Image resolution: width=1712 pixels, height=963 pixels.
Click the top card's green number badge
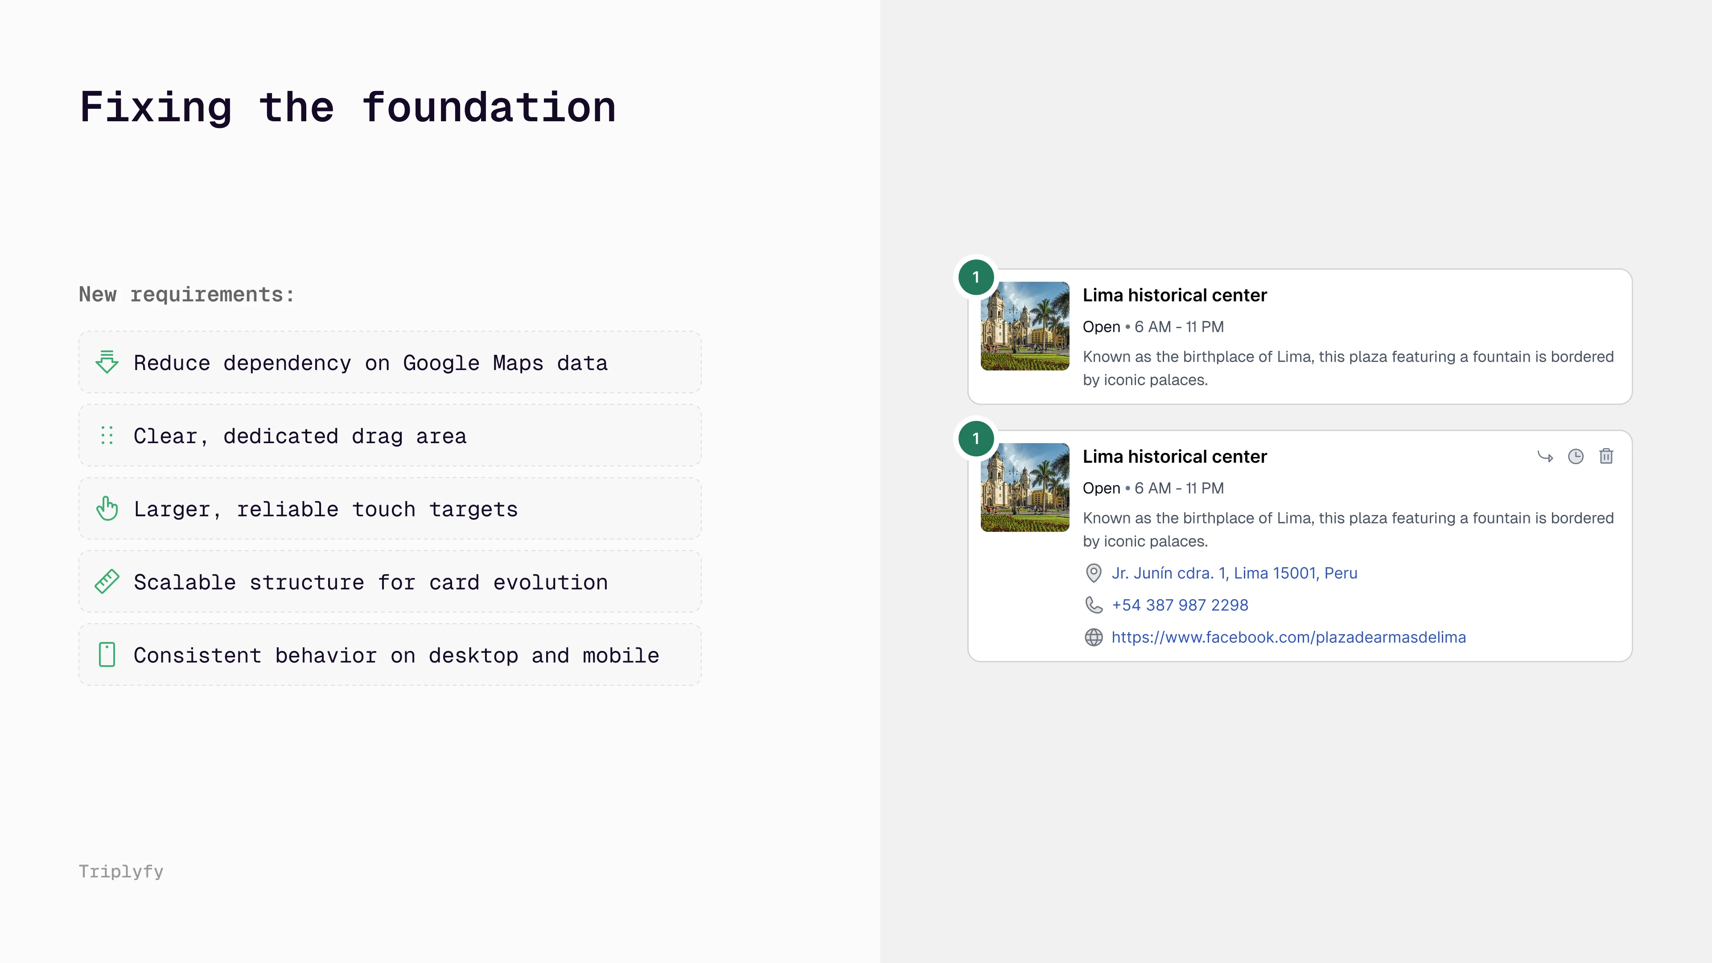975,277
